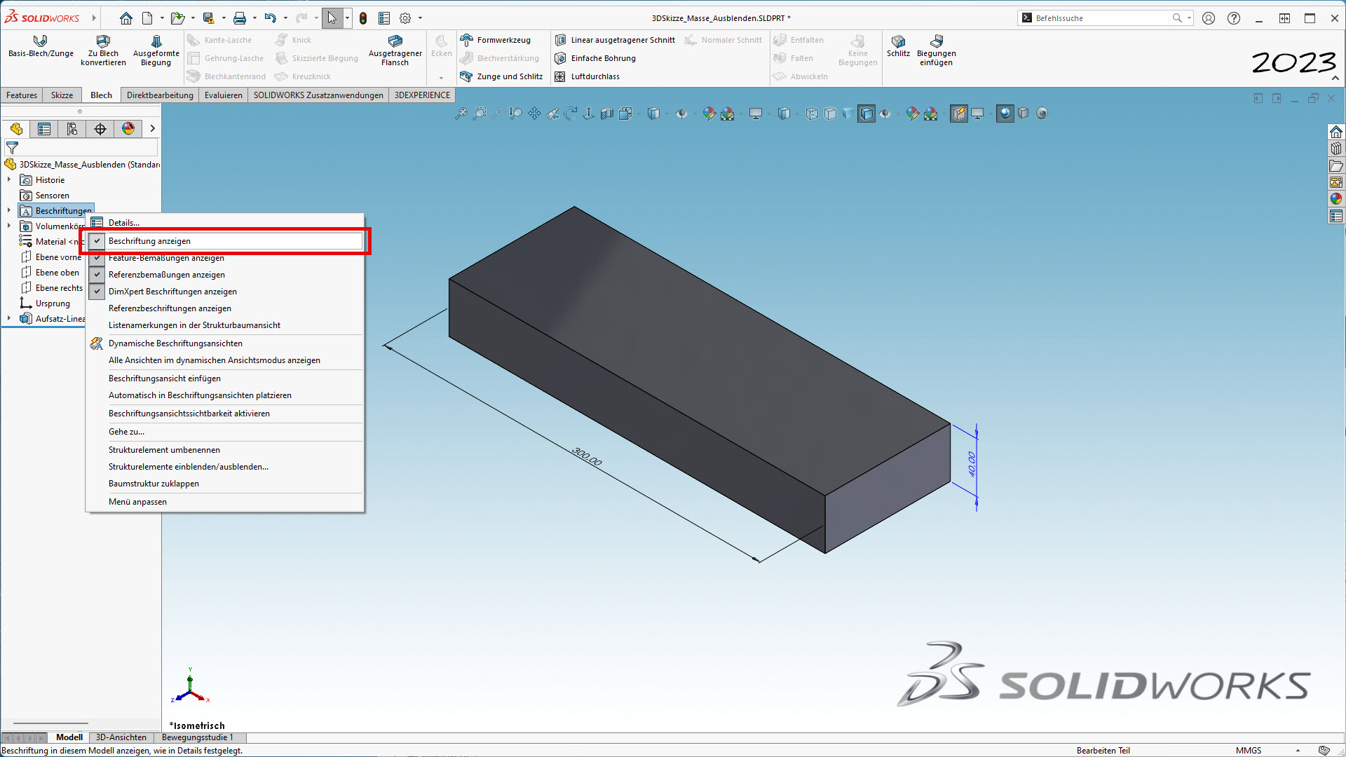Toggle Referenzbemaßungen anzeigen
The height and width of the screenshot is (757, 1346).
225,275
